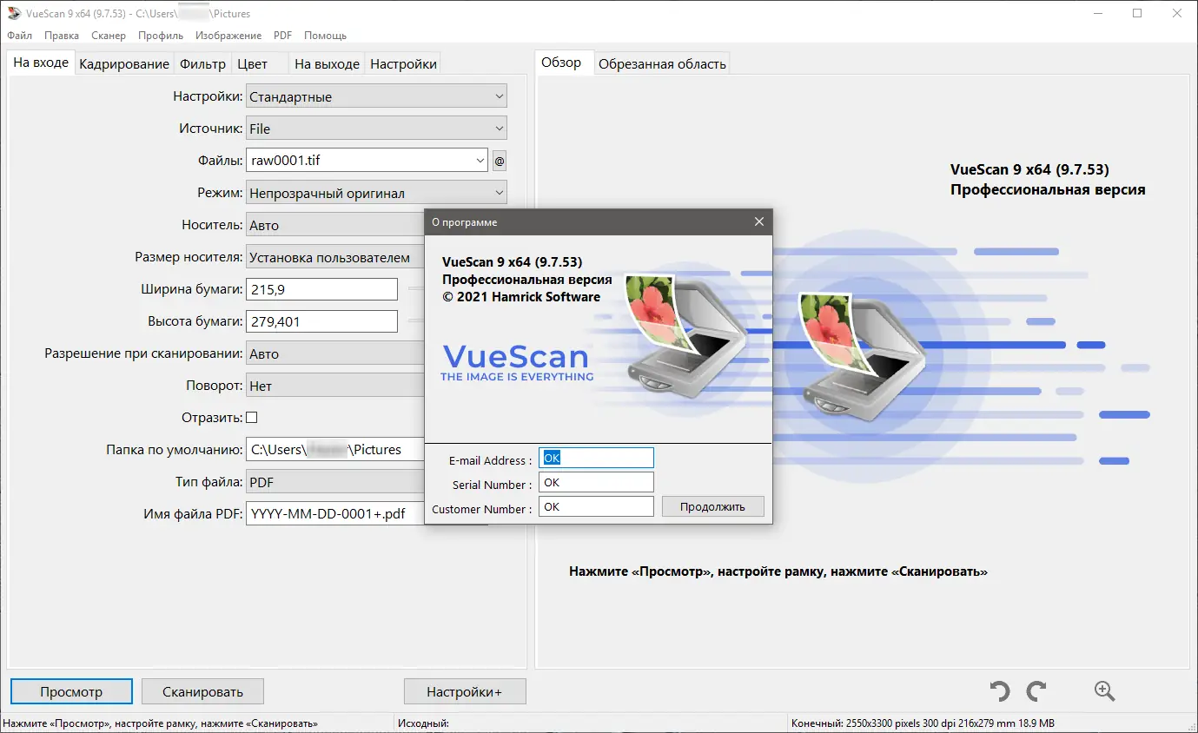Click the Сканировать button
The image size is (1198, 733).
tap(202, 692)
